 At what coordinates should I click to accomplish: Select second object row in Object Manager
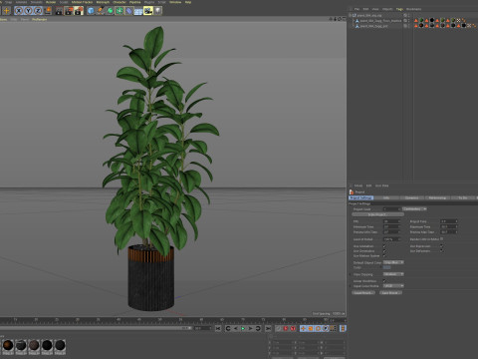[379, 21]
